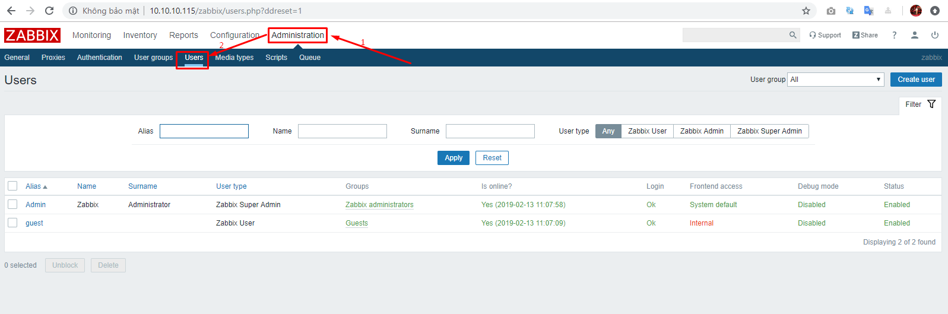Click System default frontend access for Admin

coord(714,205)
